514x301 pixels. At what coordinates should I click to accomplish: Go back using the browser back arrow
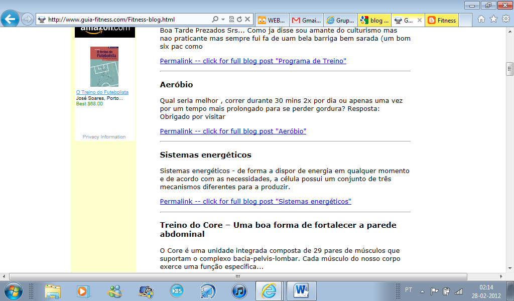(x=10, y=20)
